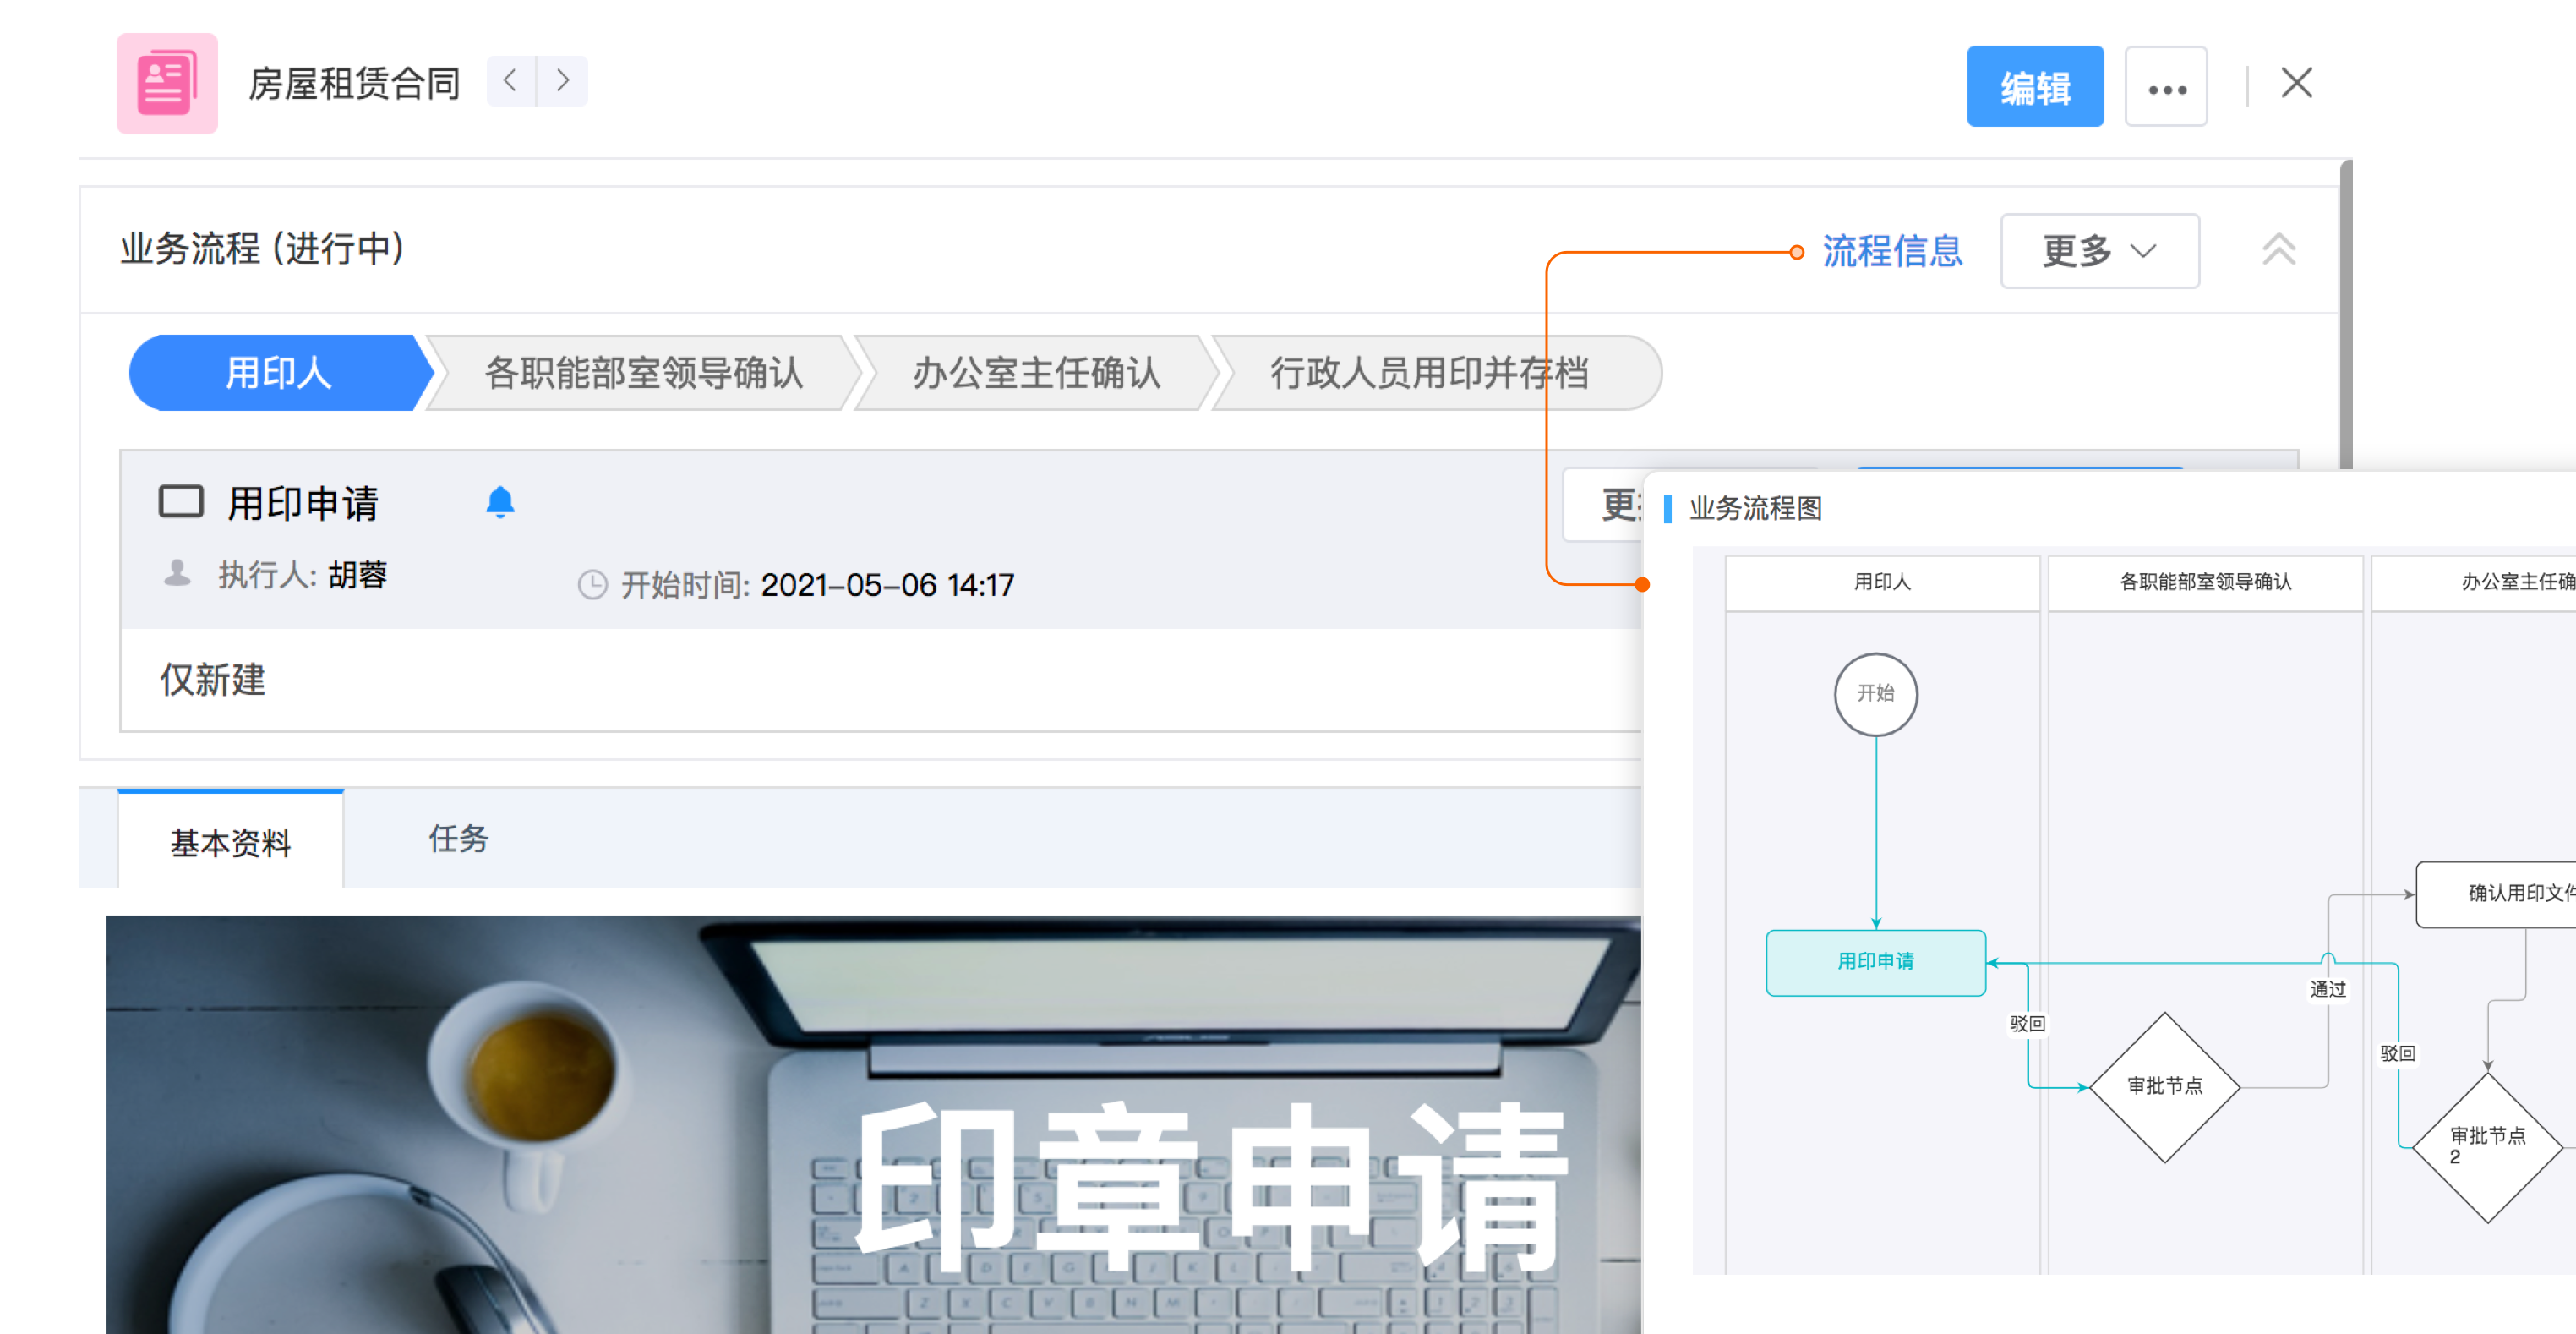The height and width of the screenshot is (1334, 2576).
Task: Click the 业务流程 (进行中) heading
Action: [263, 248]
